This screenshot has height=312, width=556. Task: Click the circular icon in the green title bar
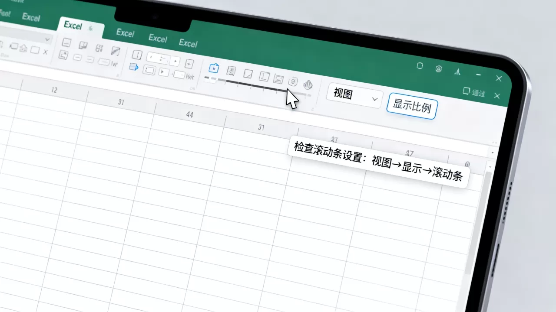tap(439, 69)
